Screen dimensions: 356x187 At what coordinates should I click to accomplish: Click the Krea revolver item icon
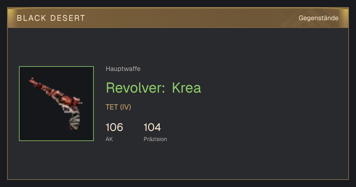56,104
